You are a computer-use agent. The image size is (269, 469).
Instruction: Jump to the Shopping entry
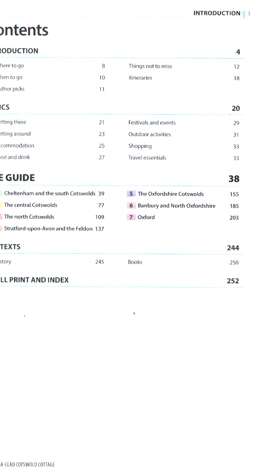[140, 146]
